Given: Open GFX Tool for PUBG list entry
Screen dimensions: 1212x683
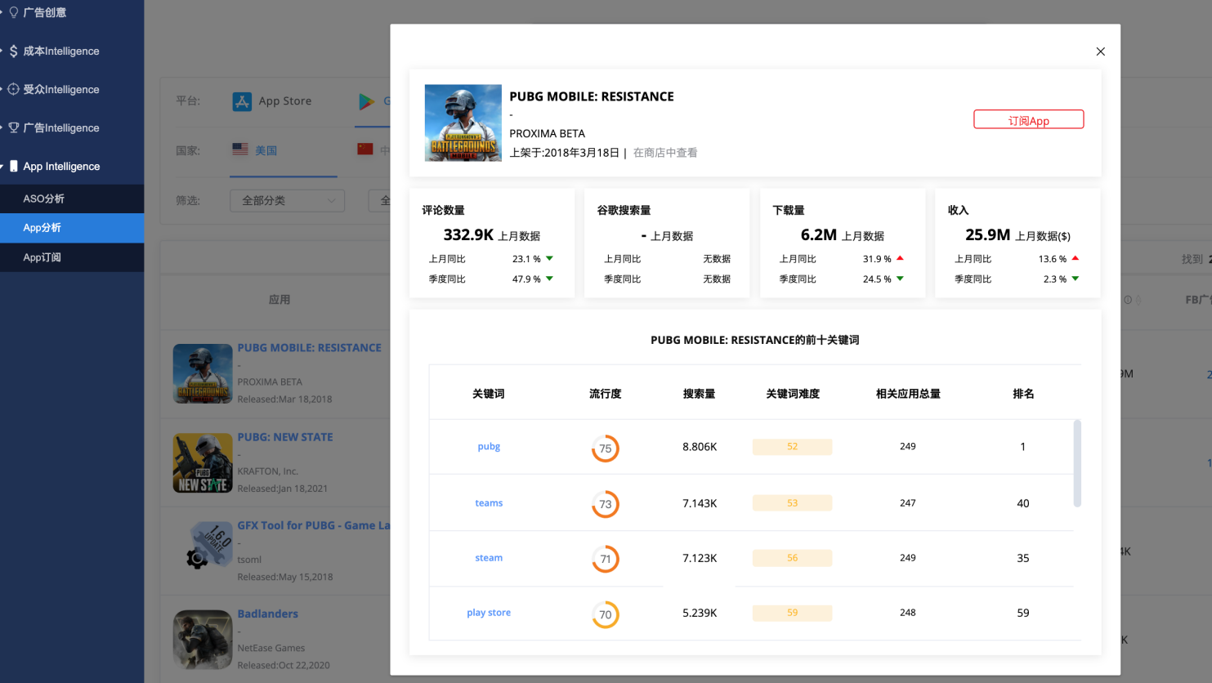Looking at the screenshot, I should tap(313, 525).
